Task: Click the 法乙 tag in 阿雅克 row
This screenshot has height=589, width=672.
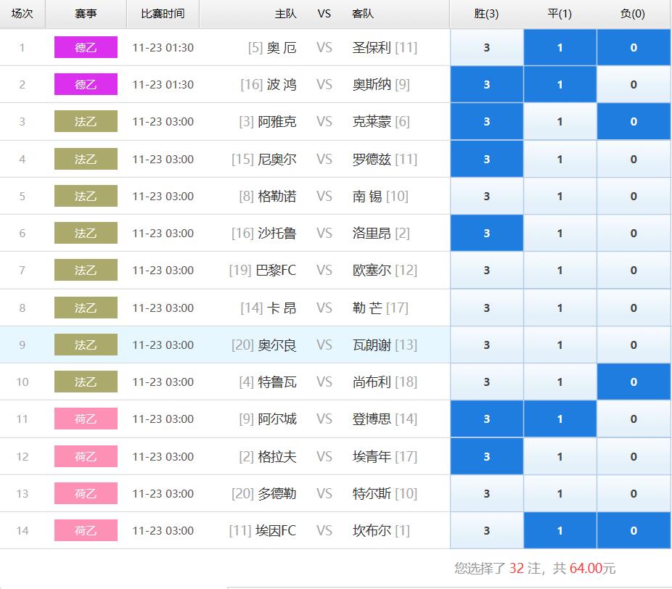Action: 86,121
